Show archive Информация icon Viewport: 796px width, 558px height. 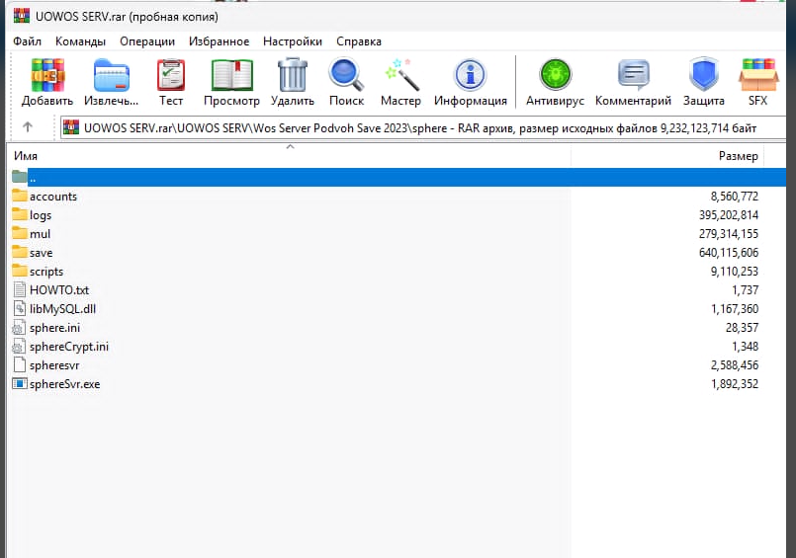pyautogui.click(x=470, y=75)
